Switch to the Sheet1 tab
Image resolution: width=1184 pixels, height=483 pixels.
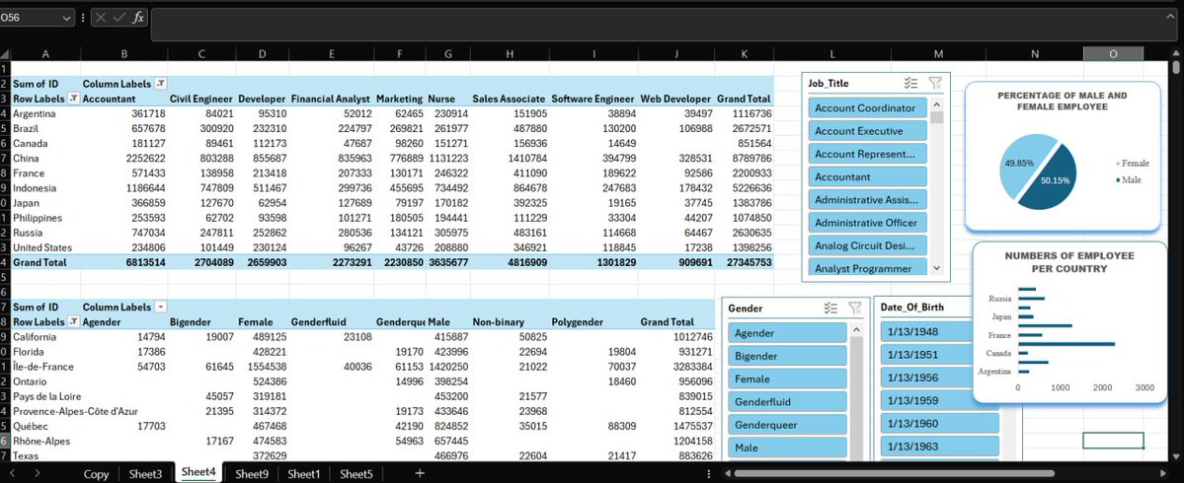tap(303, 474)
